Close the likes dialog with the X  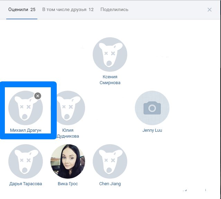click(210, 10)
